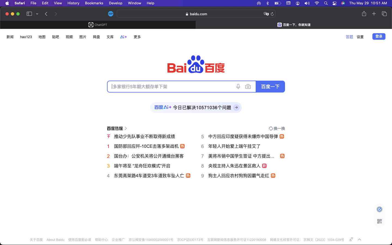Toggle Safari sidebar icon

[29, 14]
